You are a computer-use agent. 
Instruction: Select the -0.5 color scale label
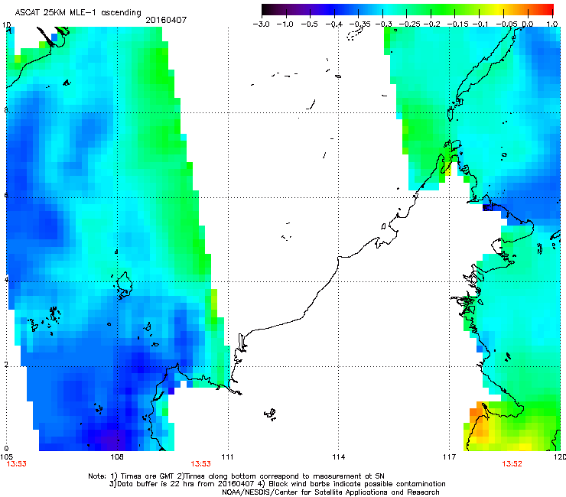309,24
